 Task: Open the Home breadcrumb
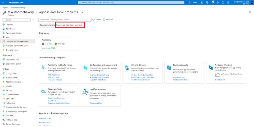(5, 8)
